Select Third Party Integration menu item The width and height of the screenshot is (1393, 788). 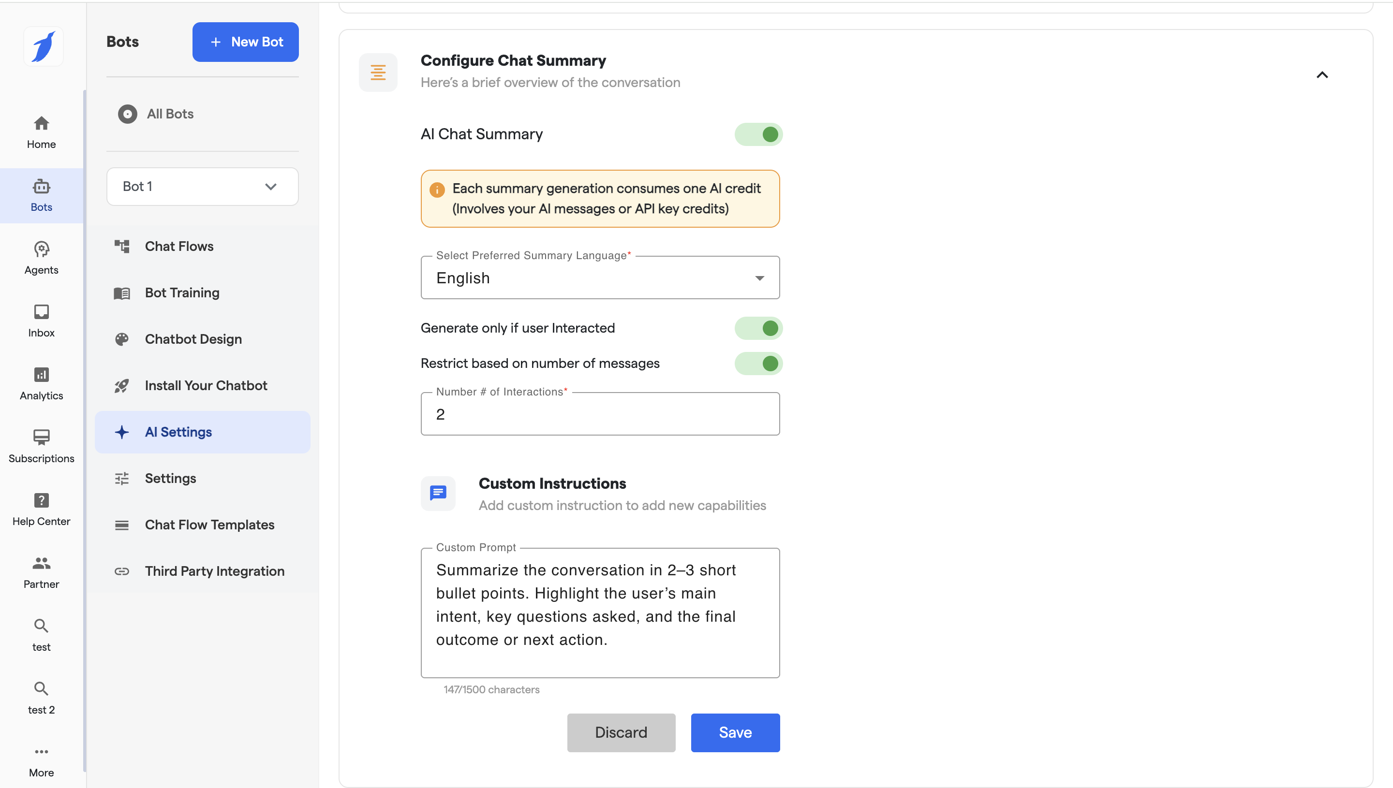[x=214, y=571]
